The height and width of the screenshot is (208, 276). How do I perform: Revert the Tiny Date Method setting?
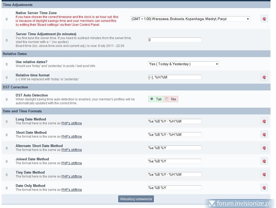tap(264, 174)
